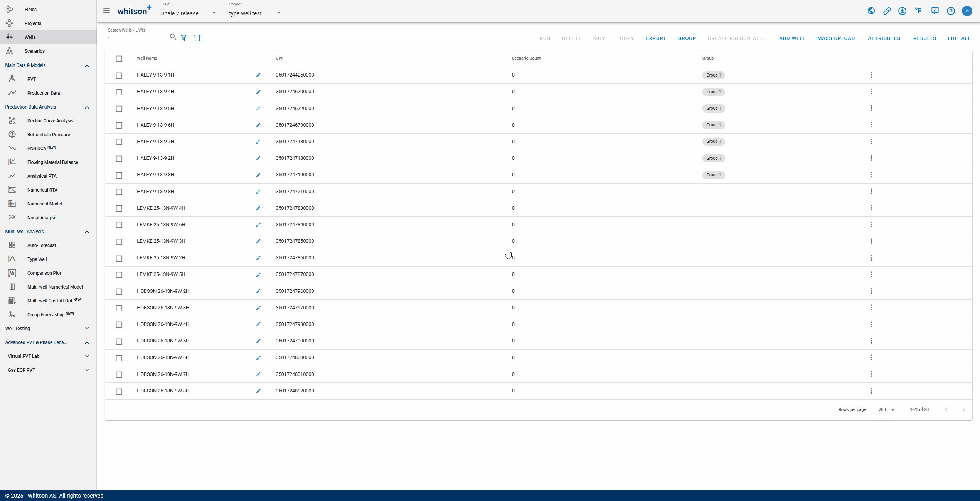980x501 pixels.
Task: Click the search magnifier icon
Action: click(x=173, y=37)
